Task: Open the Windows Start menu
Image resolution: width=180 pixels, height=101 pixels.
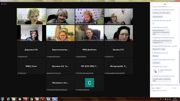Action: pyautogui.click(x=3, y=99)
